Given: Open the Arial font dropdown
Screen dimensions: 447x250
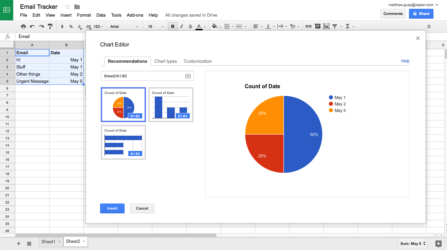Looking at the screenshot, I should pos(124,26).
